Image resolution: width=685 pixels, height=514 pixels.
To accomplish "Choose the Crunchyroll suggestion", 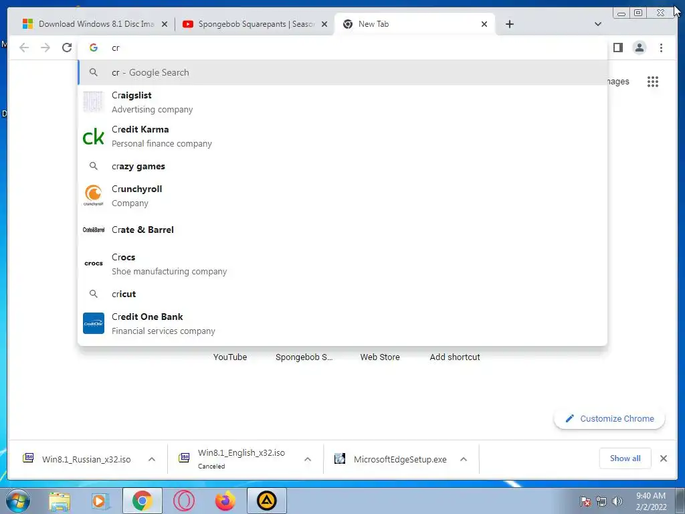I will pos(342,196).
